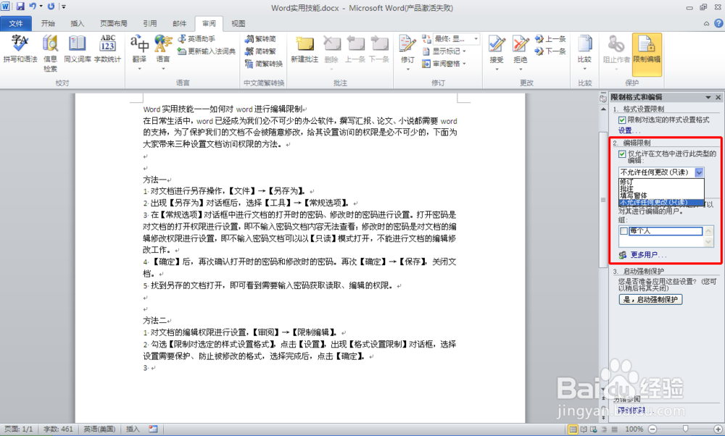
Task: Click 更新输入法词典
Action: click(207, 51)
